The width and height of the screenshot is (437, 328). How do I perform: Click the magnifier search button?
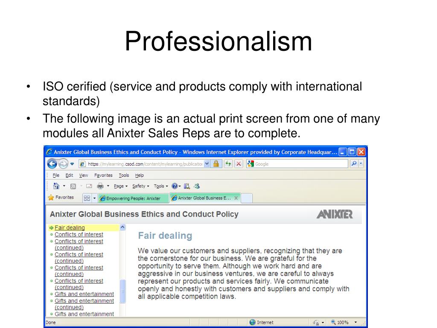click(x=354, y=164)
